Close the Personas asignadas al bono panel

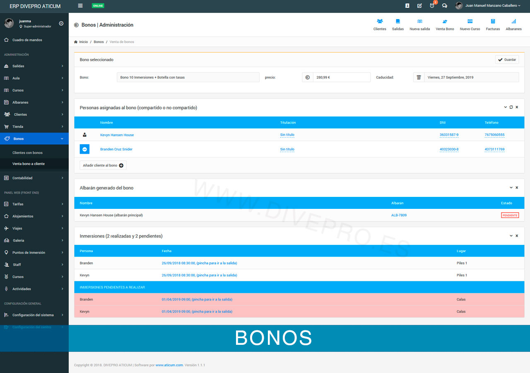[517, 107]
